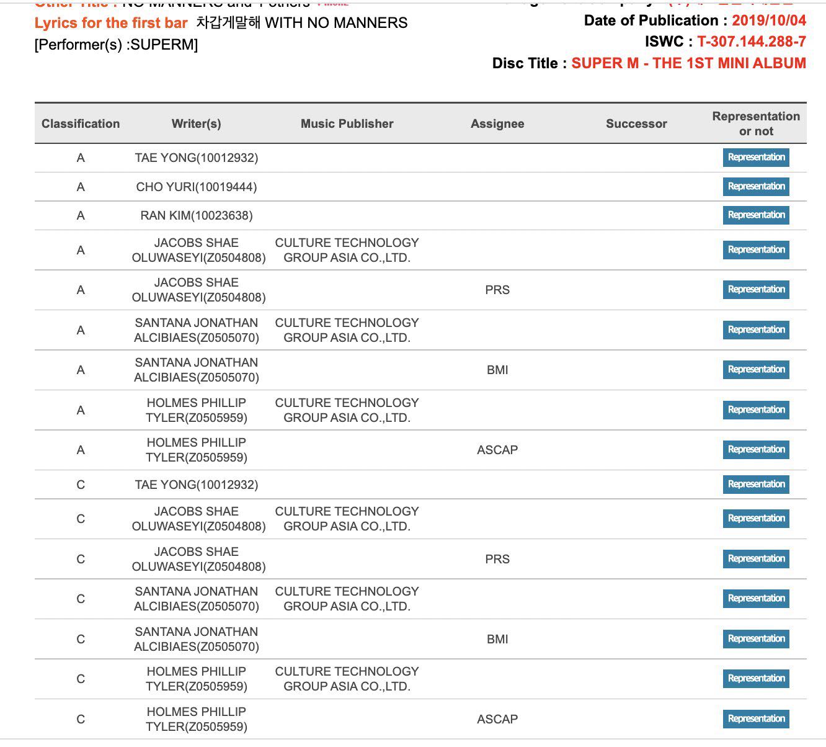Open Representation for the CHO YURI row
The width and height of the screenshot is (826, 747).
pyautogui.click(x=756, y=187)
